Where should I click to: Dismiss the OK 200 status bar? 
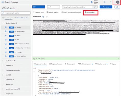pyautogui.click(x=118, y=59)
